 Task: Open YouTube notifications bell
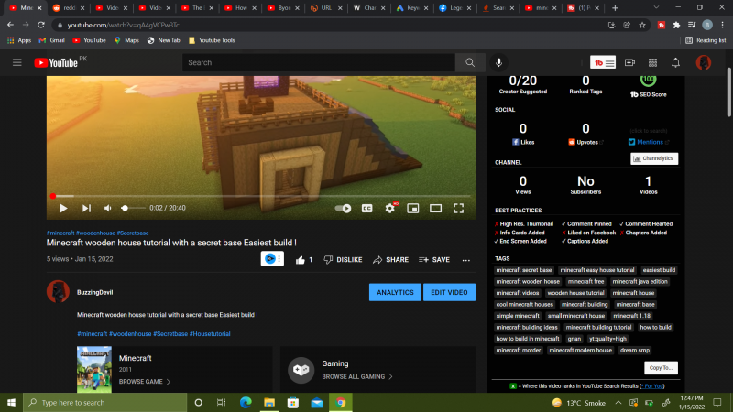(675, 62)
